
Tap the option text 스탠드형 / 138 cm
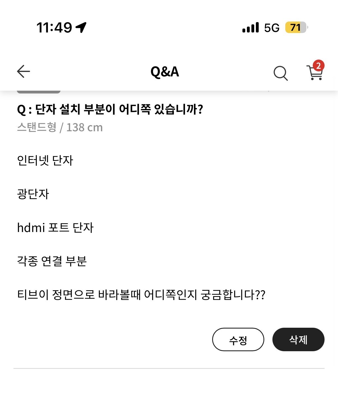point(60,127)
